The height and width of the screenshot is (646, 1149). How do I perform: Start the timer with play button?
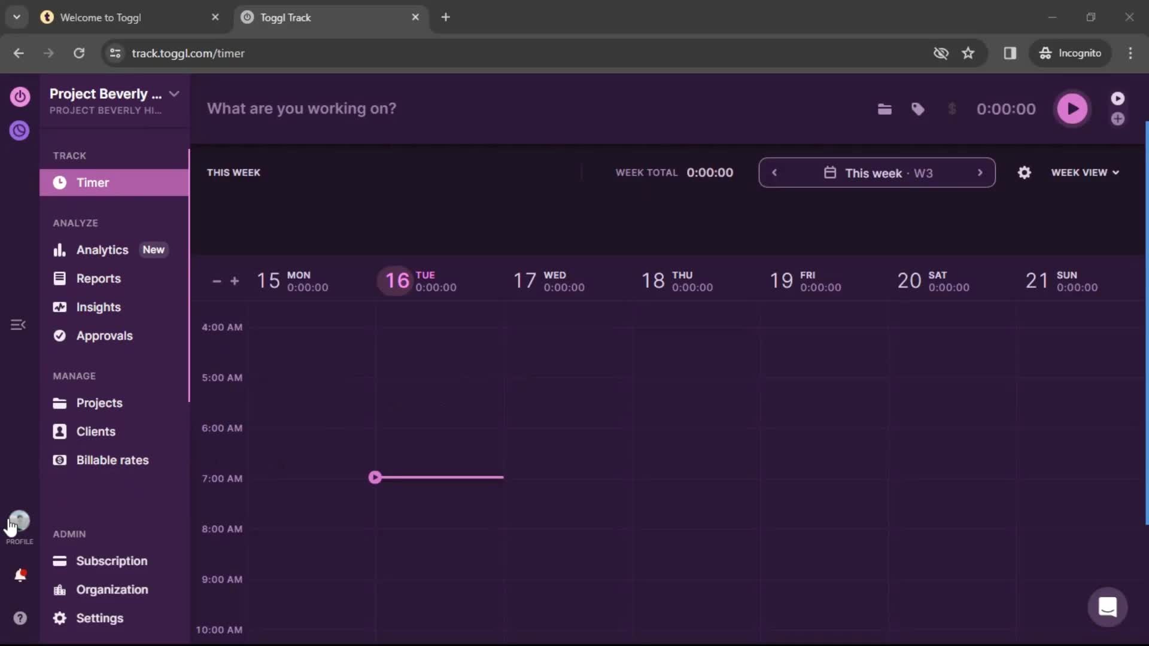[x=1072, y=108]
